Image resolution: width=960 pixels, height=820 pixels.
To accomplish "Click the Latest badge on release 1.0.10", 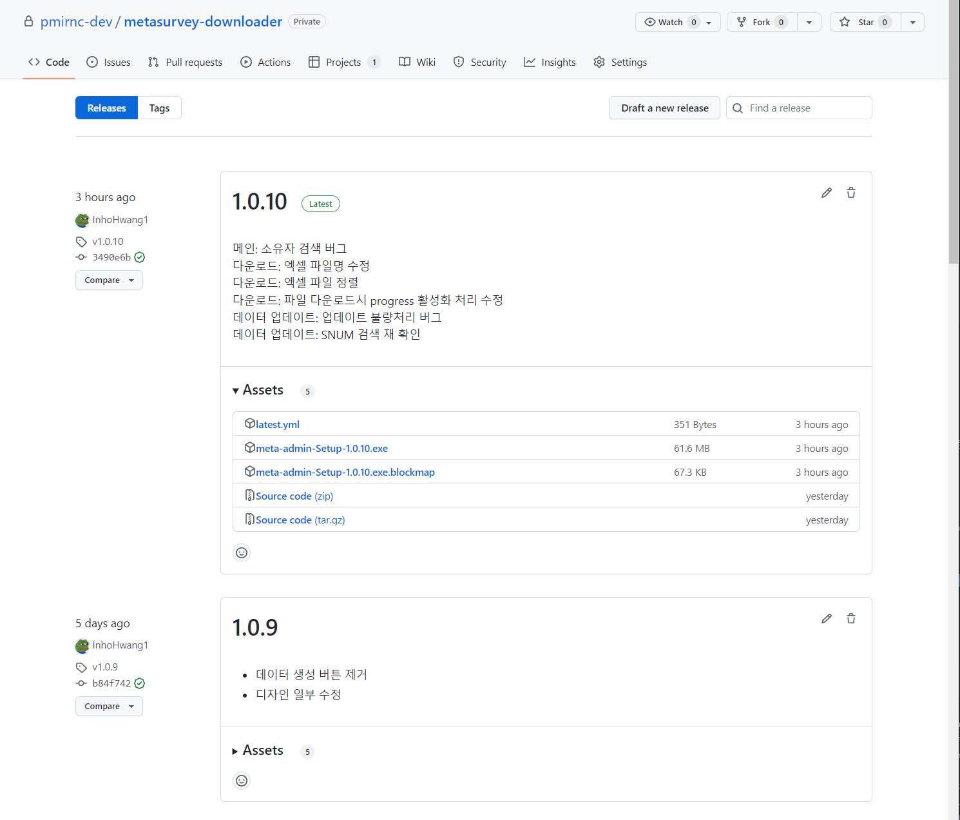I will click(x=321, y=204).
